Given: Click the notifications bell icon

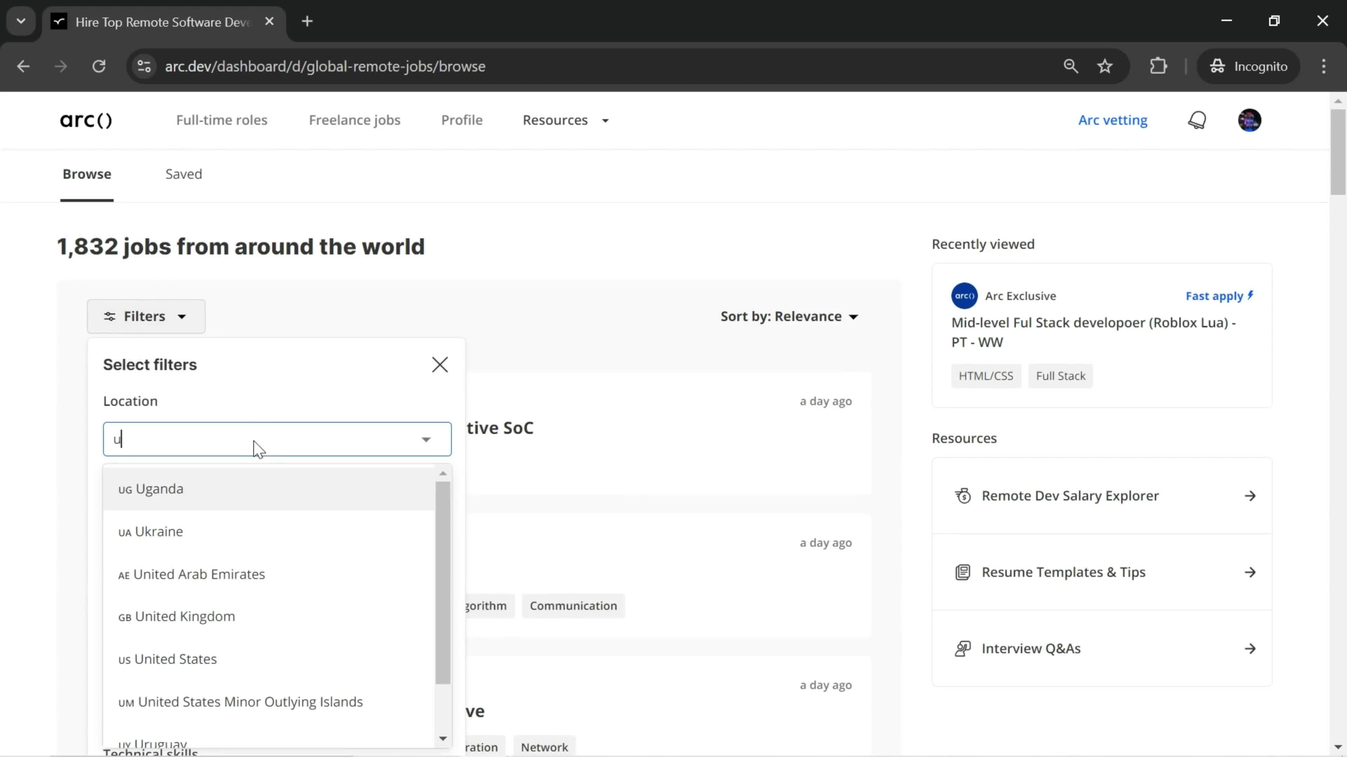Looking at the screenshot, I should pos(1198,120).
